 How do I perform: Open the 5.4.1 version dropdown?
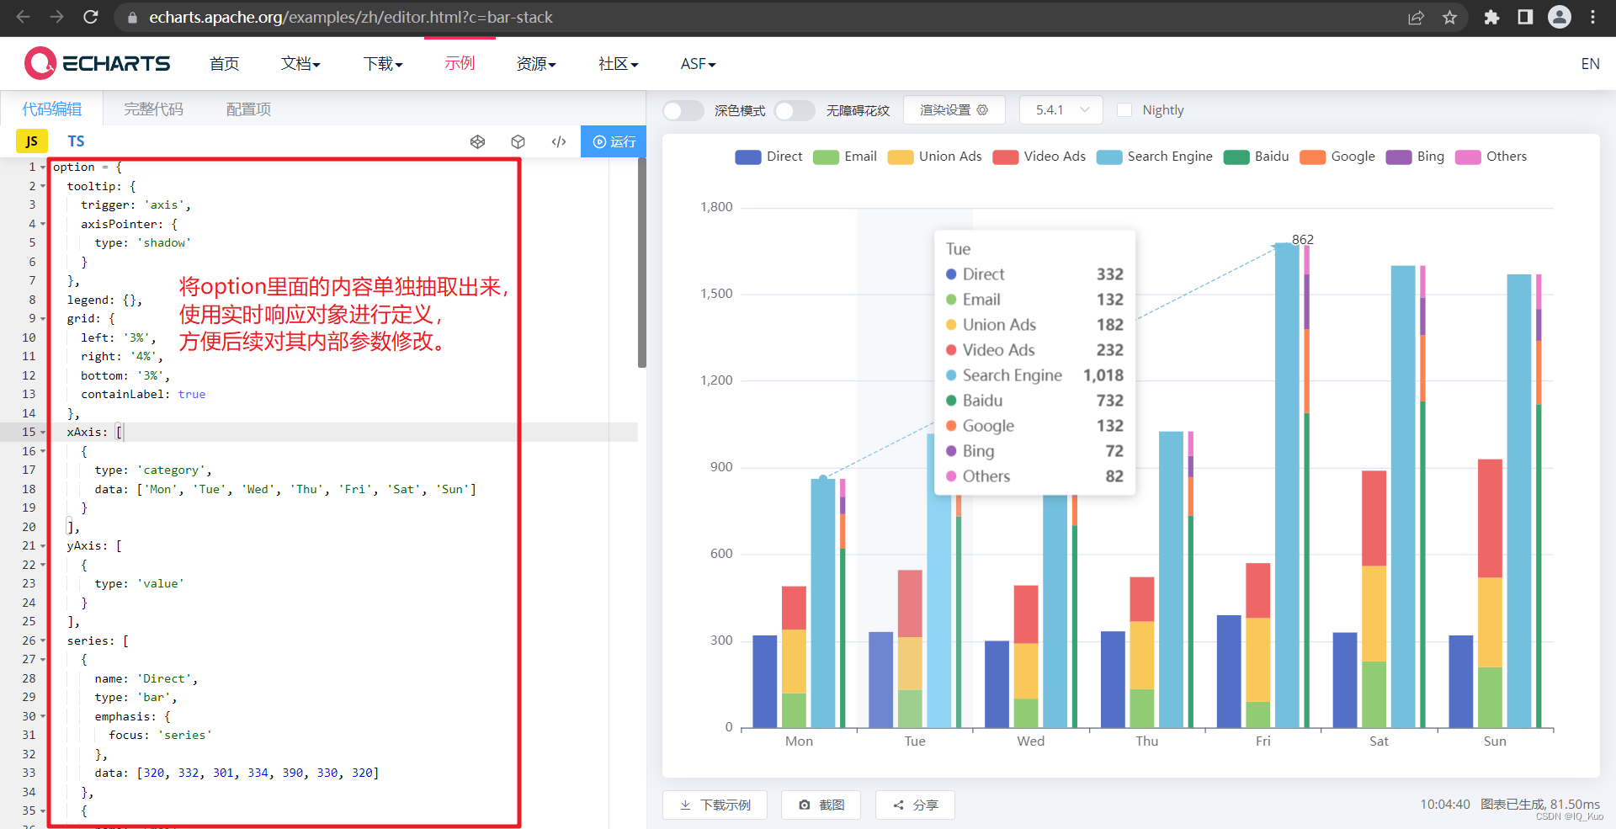(x=1060, y=110)
